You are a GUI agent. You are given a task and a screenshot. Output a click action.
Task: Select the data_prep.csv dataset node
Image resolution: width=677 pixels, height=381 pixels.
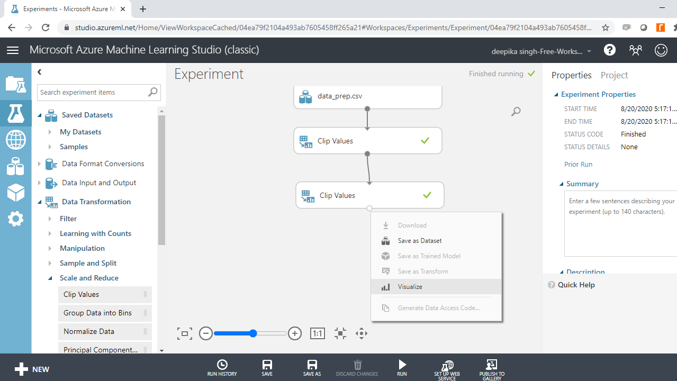pos(368,96)
